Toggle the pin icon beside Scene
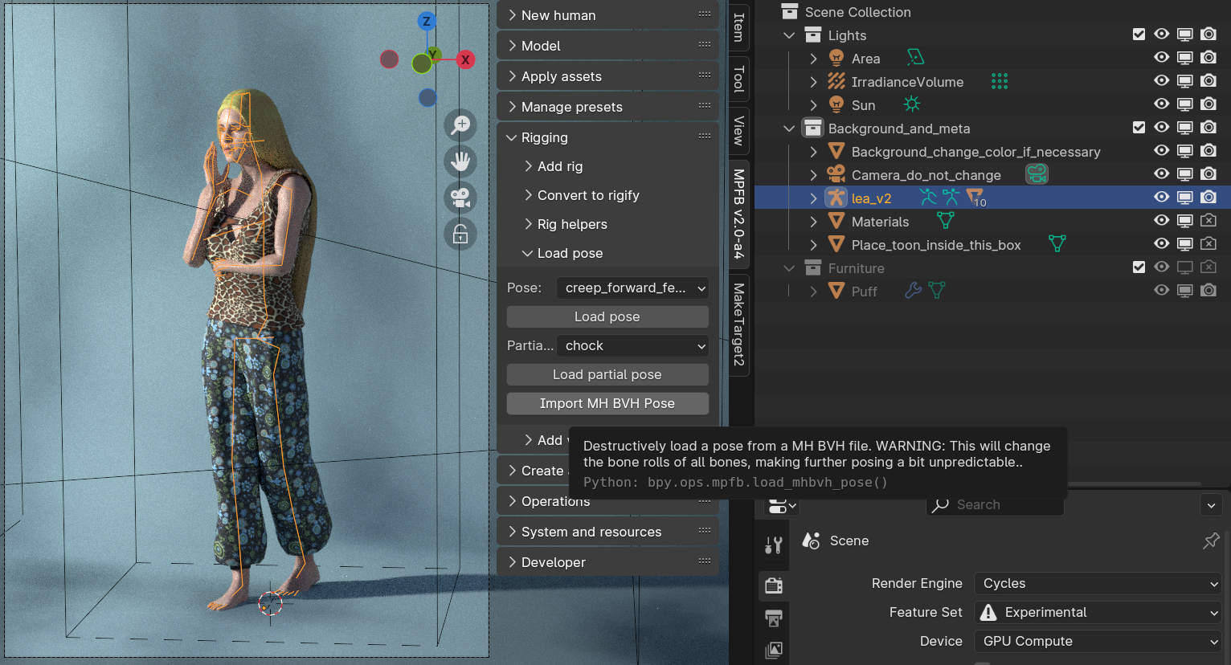The image size is (1231, 665). point(1211,541)
